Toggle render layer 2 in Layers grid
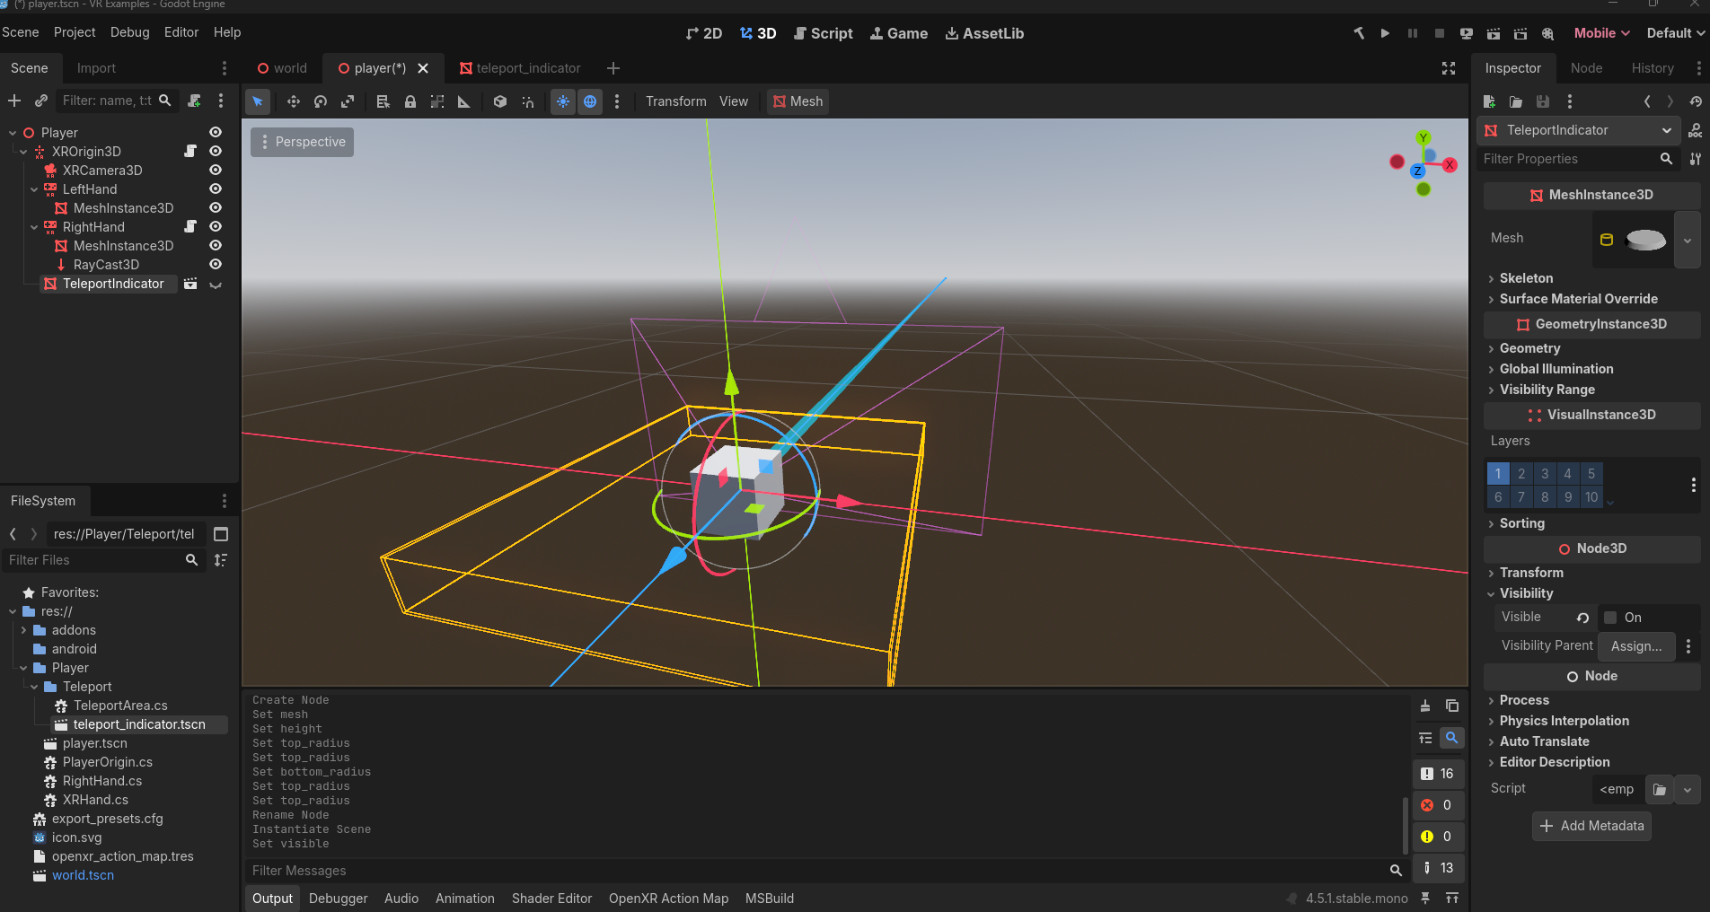Screen dimensions: 1710x912 (1521, 474)
